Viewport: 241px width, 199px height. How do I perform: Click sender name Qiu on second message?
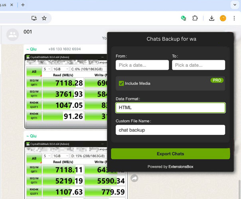tap(32, 136)
